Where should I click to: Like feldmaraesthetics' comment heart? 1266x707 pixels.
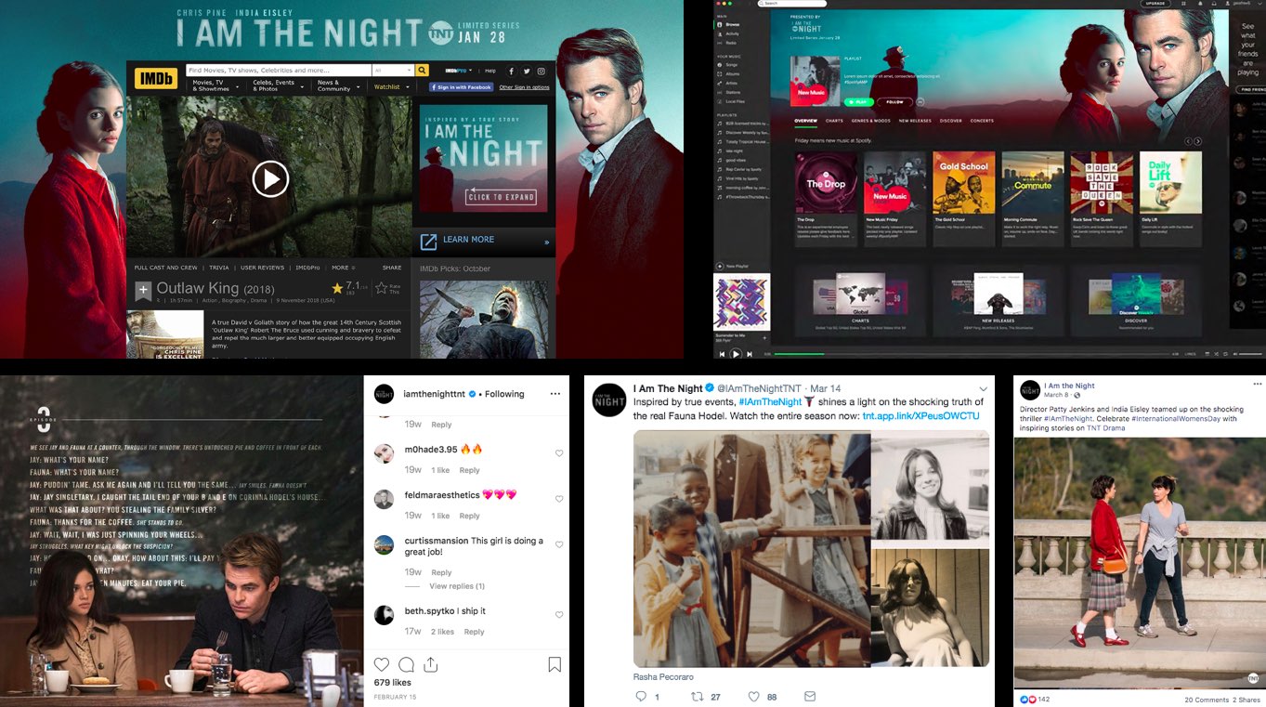click(x=559, y=499)
